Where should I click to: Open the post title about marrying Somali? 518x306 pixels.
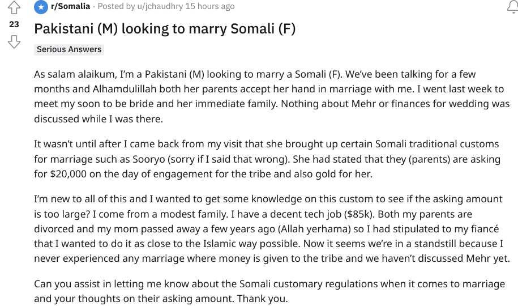point(165,29)
